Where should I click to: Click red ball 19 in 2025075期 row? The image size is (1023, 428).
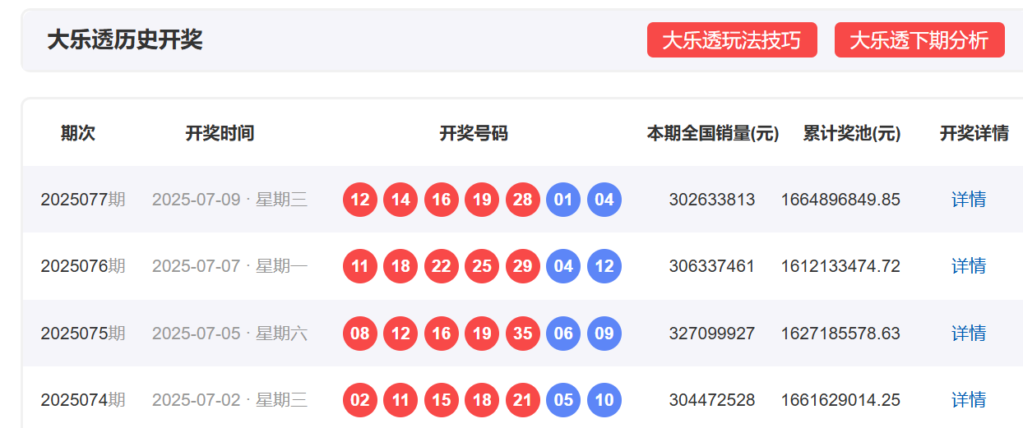pos(482,334)
